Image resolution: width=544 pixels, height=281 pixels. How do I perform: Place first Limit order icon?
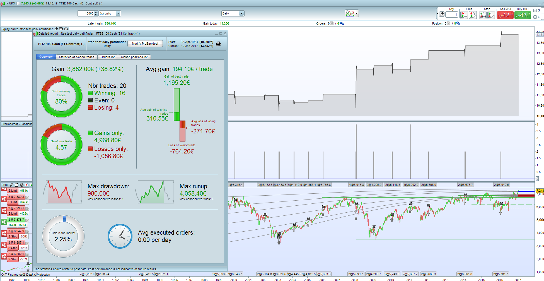464,15
